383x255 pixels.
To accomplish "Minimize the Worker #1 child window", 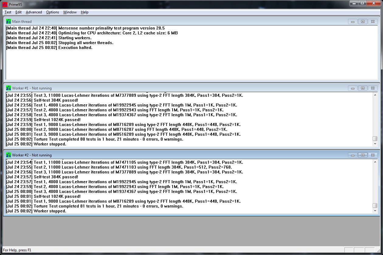I will (x=353, y=88).
